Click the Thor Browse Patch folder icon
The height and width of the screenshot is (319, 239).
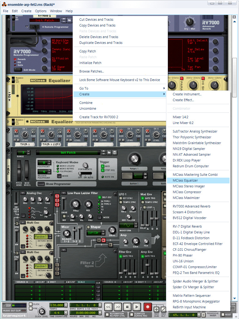click(x=109, y=152)
